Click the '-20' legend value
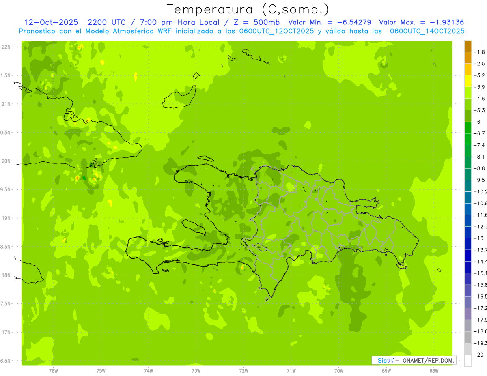The image size is (487, 376). click(x=479, y=355)
